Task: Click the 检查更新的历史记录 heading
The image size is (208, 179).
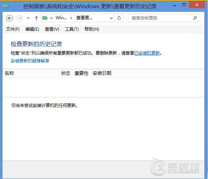Action: (x=36, y=44)
